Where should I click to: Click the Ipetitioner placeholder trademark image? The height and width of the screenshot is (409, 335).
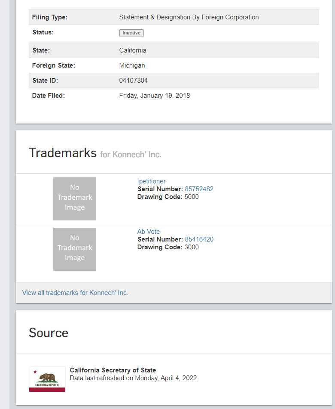[x=75, y=199]
